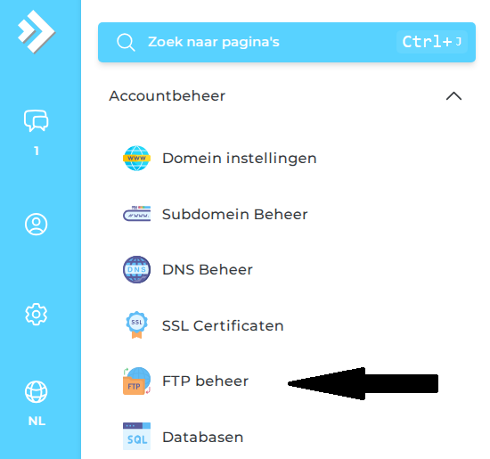Viewport: 490px width, 459px height.
Task: Open the messages chat bubble icon
Action: tap(37, 120)
